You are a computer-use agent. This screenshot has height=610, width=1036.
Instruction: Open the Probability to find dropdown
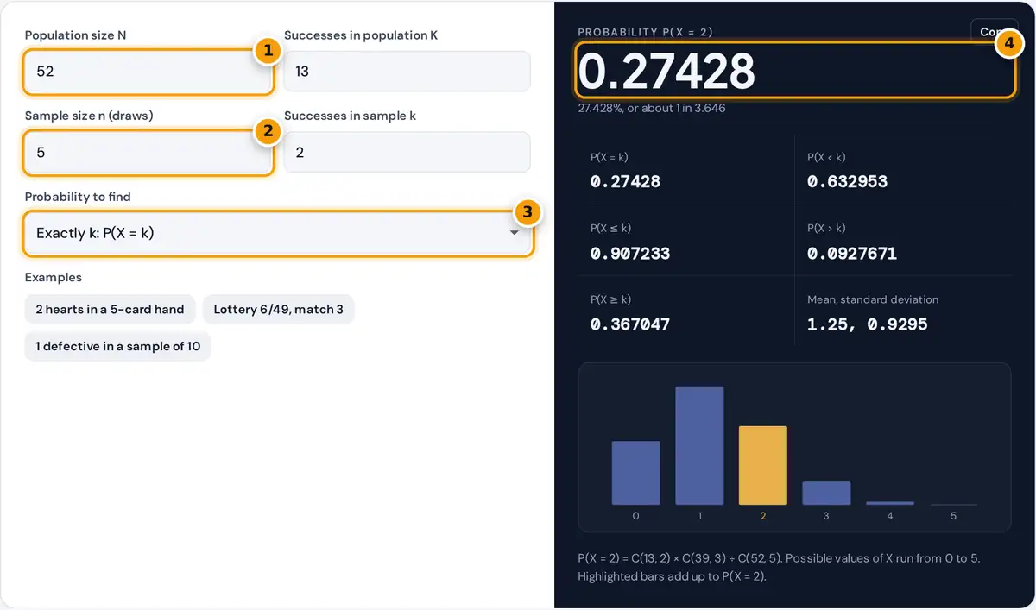[278, 233]
